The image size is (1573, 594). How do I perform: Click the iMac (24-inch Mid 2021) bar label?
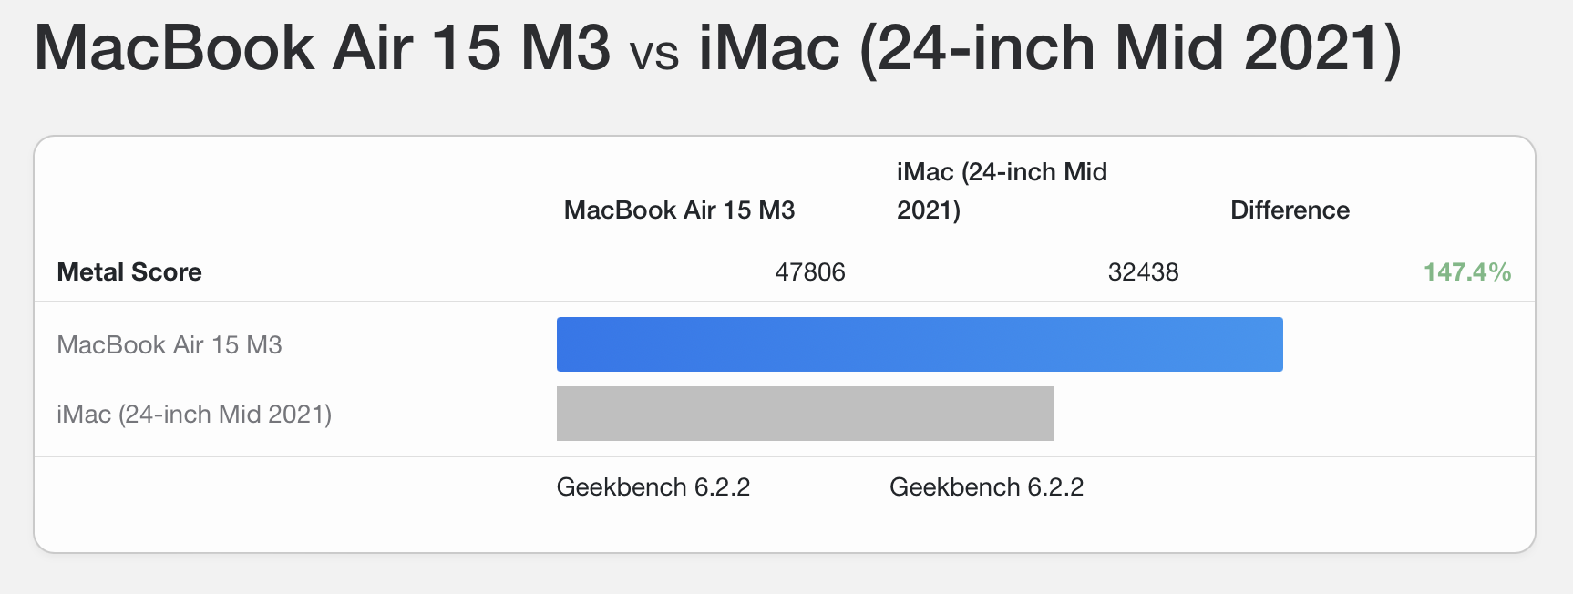[194, 415]
